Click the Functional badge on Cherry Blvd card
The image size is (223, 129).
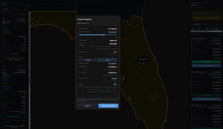point(21,19)
